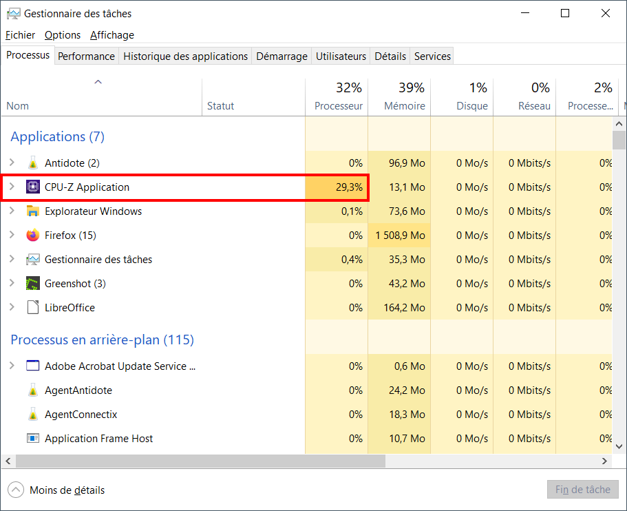Click the vertical scrollbar up arrow
Viewport: 627px width, 511px height.
pyautogui.click(x=619, y=124)
